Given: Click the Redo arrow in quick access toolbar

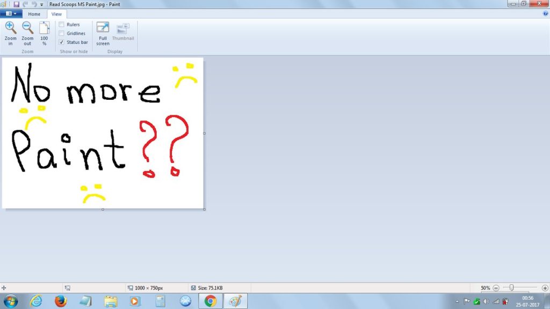Looking at the screenshot, I should [x=34, y=4].
